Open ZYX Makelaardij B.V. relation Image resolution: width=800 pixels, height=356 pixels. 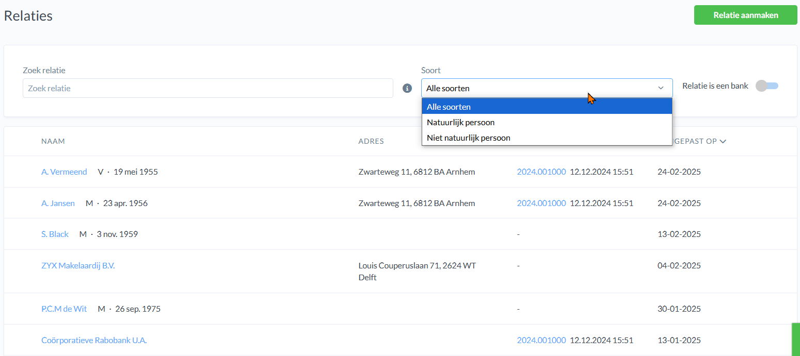coord(78,266)
